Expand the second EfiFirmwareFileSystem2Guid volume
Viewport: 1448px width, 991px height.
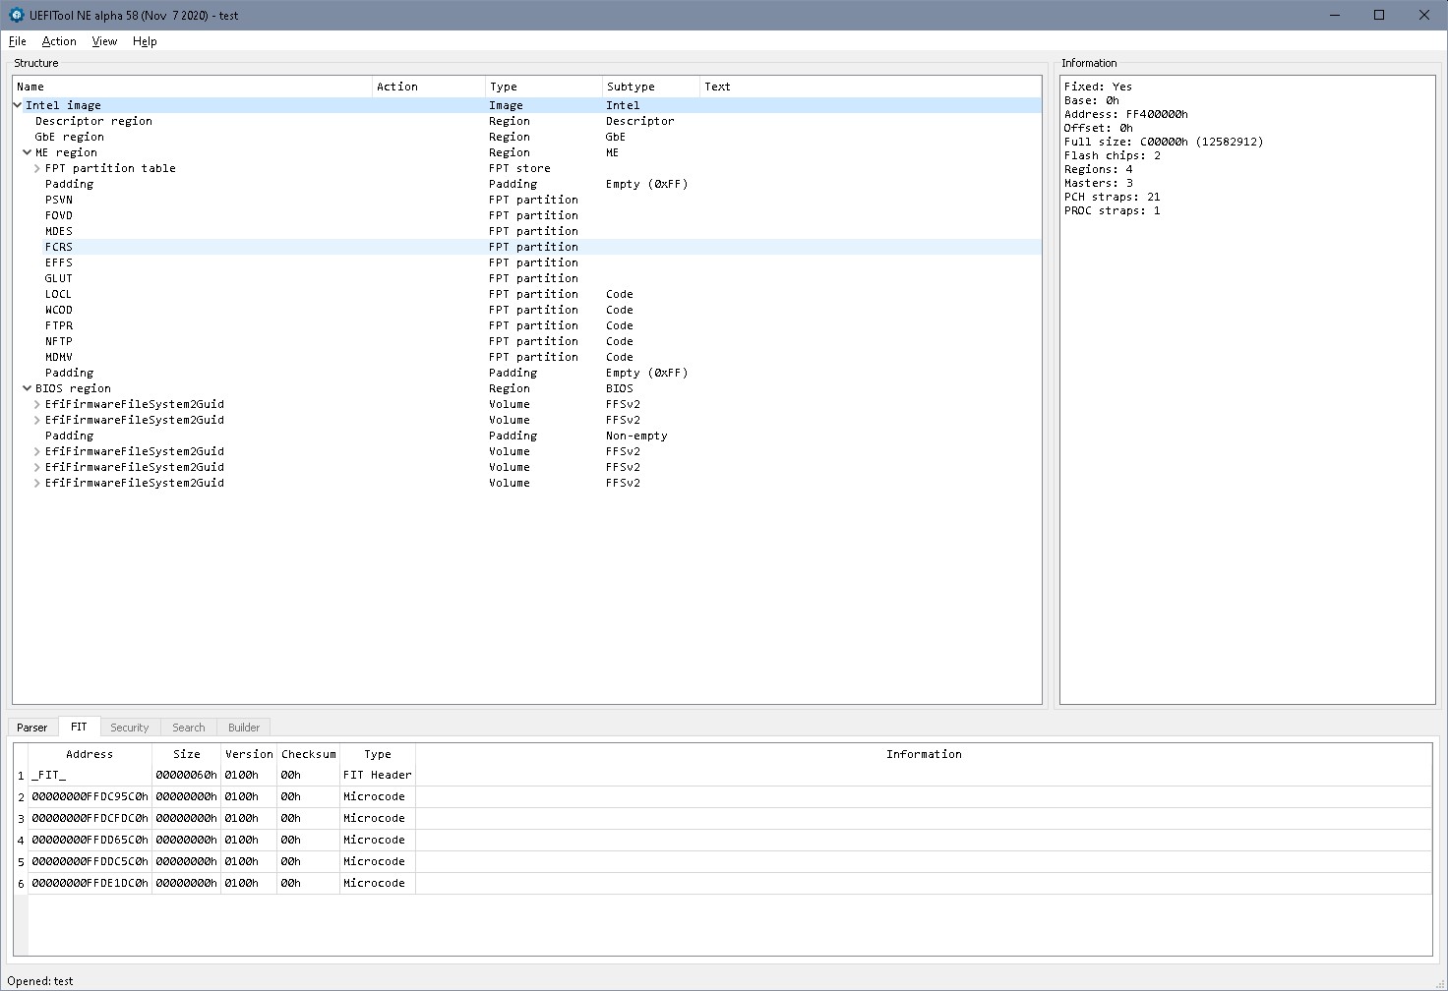[37, 420]
